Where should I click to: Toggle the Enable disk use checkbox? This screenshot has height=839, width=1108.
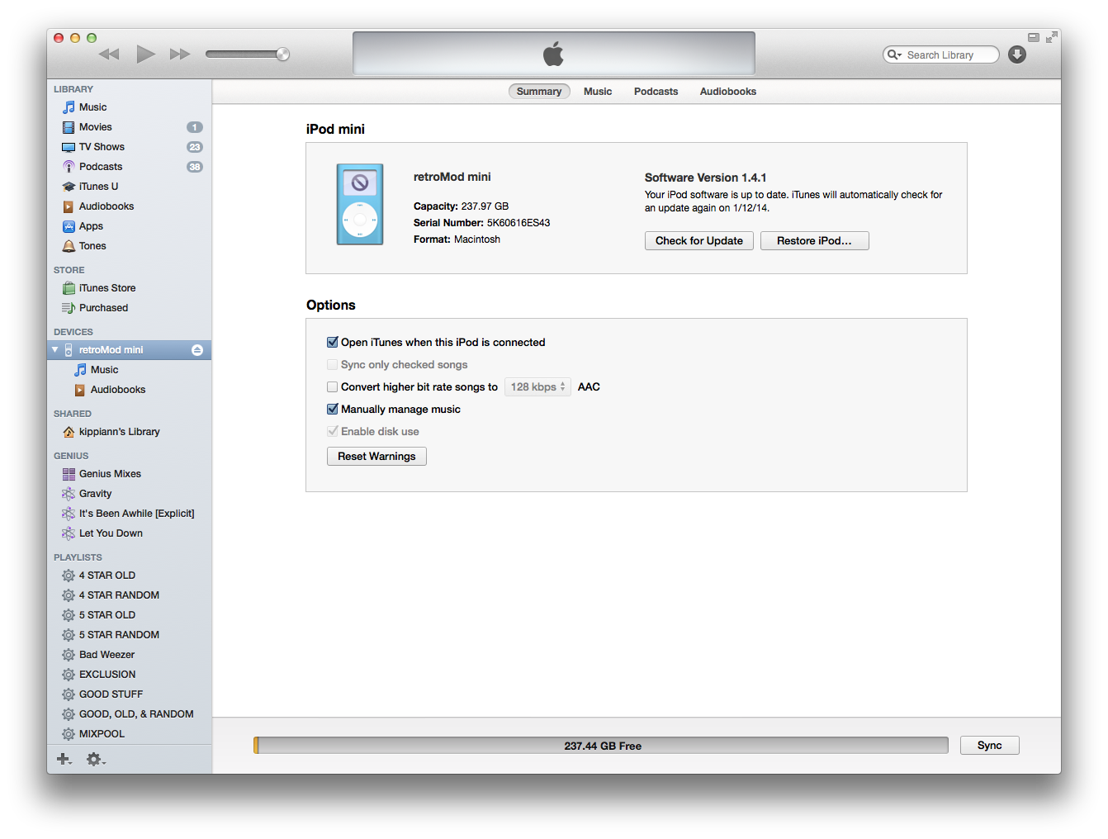(x=333, y=432)
